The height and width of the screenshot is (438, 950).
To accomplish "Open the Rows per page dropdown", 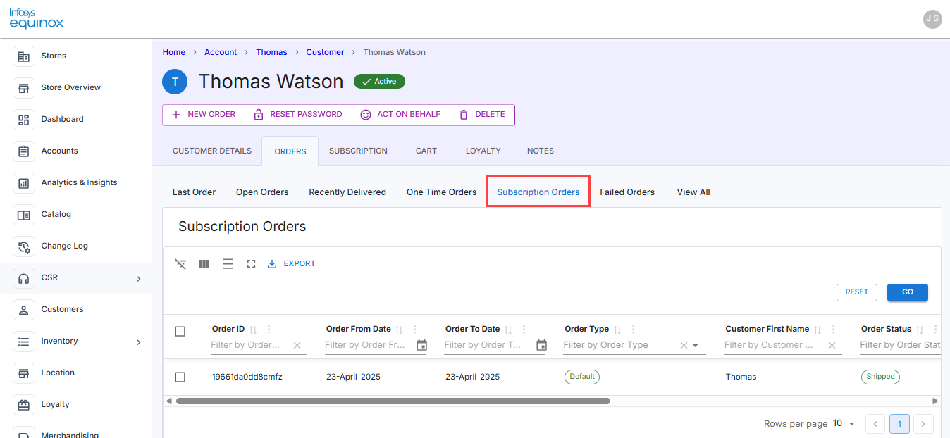I will pos(844,423).
